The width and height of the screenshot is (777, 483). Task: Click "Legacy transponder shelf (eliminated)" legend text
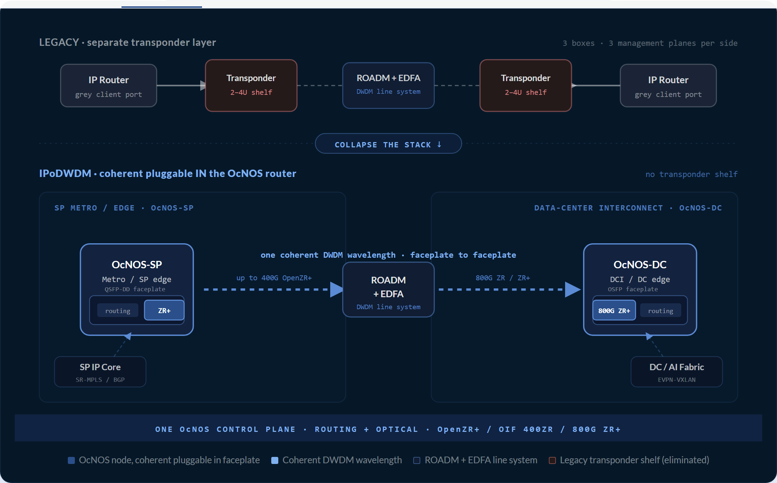click(635, 460)
